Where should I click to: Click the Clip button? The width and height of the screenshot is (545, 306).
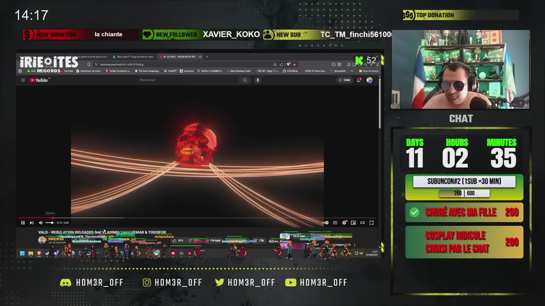259,241
